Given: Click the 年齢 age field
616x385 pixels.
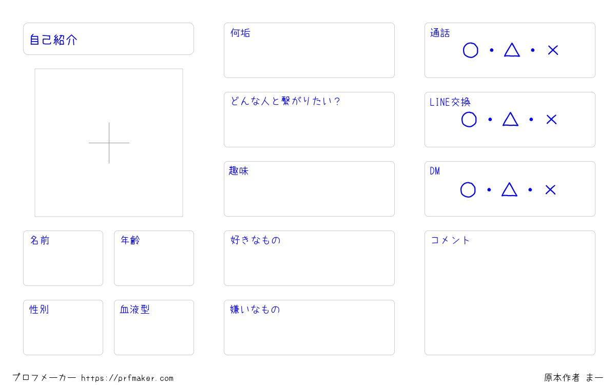Looking at the screenshot, I should coord(154,258).
